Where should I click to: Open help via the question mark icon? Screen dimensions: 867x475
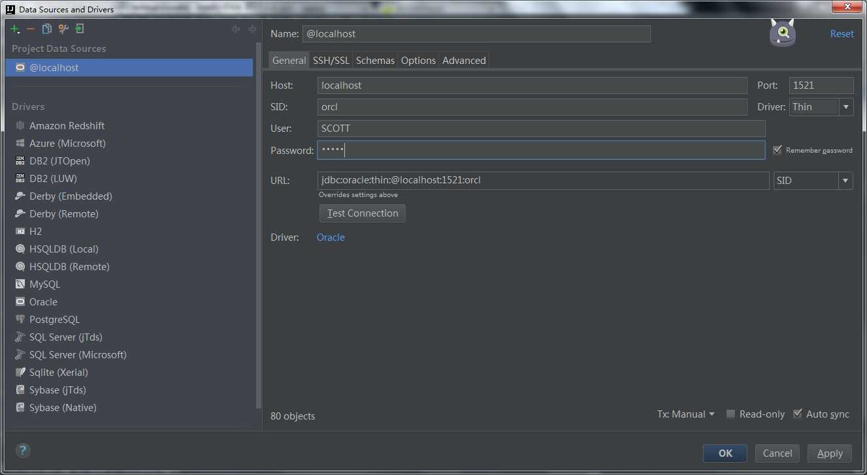(x=23, y=450)
